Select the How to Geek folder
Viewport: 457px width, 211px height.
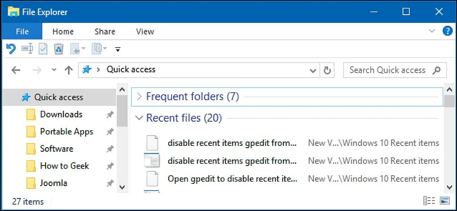coord(64,165)
